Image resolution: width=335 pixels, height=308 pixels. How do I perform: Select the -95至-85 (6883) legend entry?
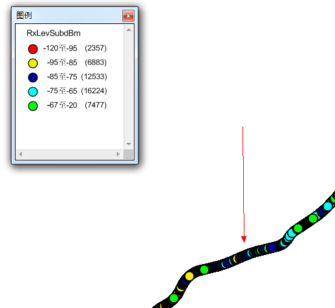[77, 62]
